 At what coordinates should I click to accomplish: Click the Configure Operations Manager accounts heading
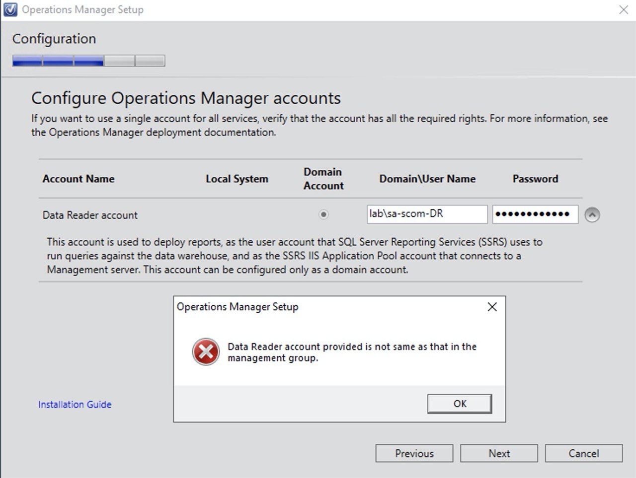click(186, 98)
